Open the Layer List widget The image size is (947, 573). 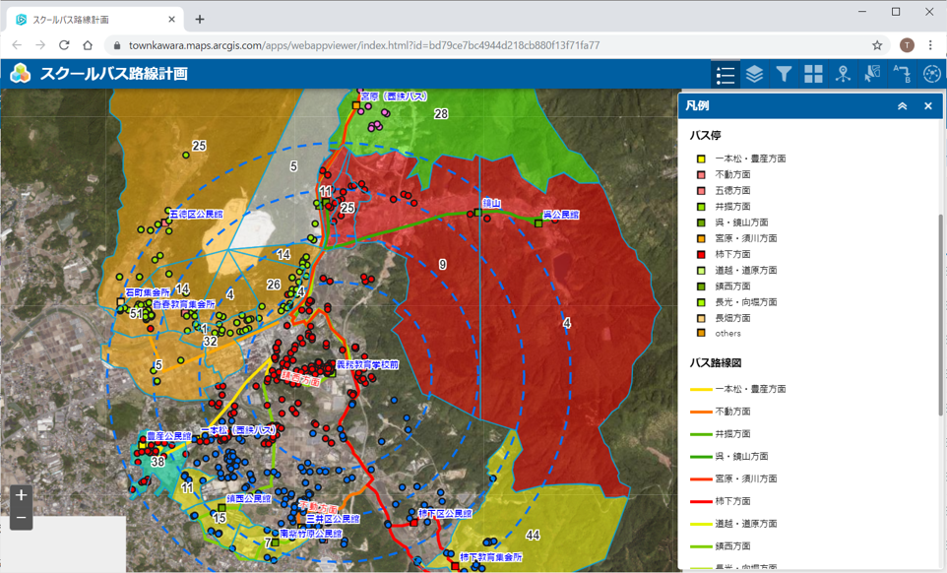pos(754,74)
